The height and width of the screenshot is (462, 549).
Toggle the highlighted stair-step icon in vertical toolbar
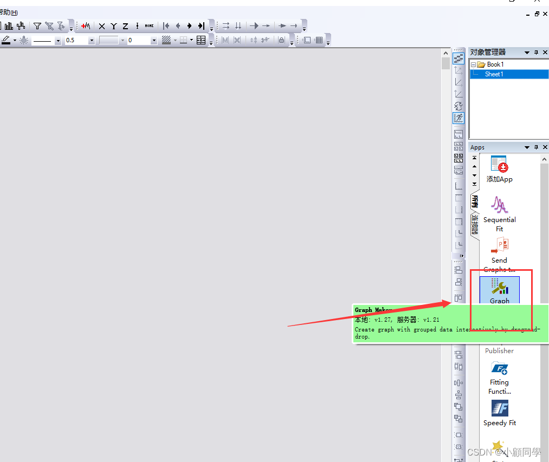[458, 58]
